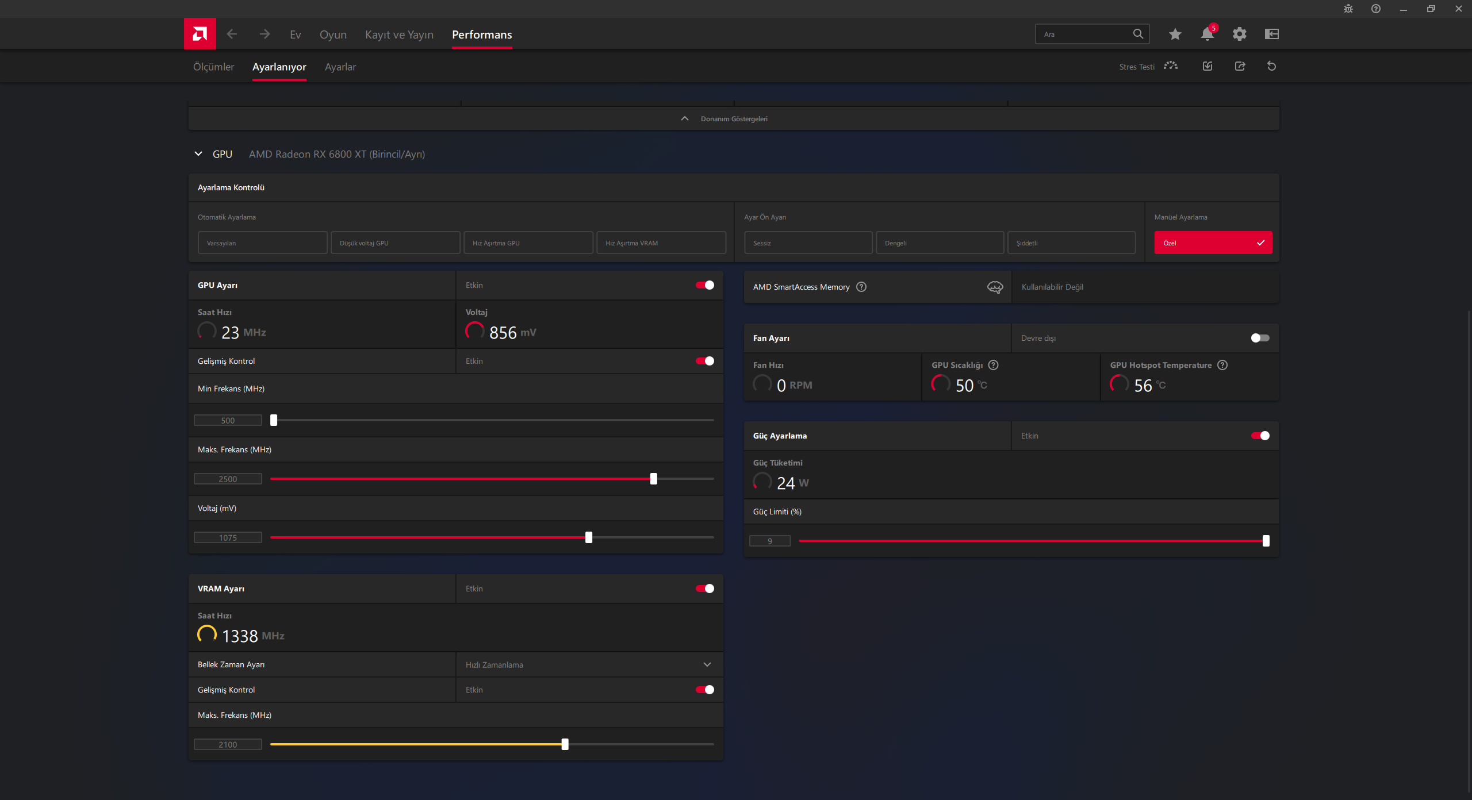Click the SmartAccess Memory brain icon
The width and height of the screenshot is (1472, 800).
click(x=995, y=287)
